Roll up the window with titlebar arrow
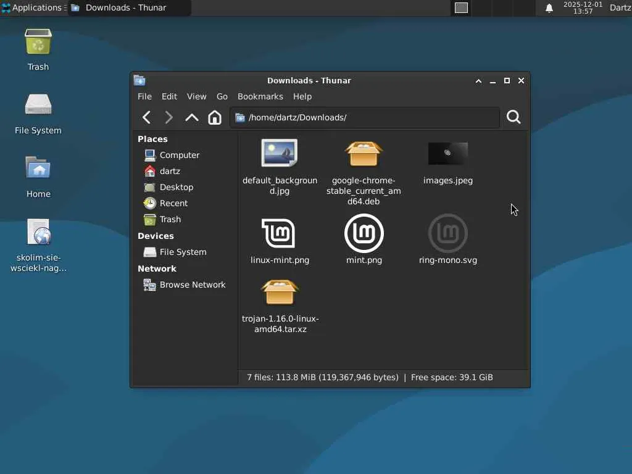This screenshot has height=474, width=632. coord(478,81)
